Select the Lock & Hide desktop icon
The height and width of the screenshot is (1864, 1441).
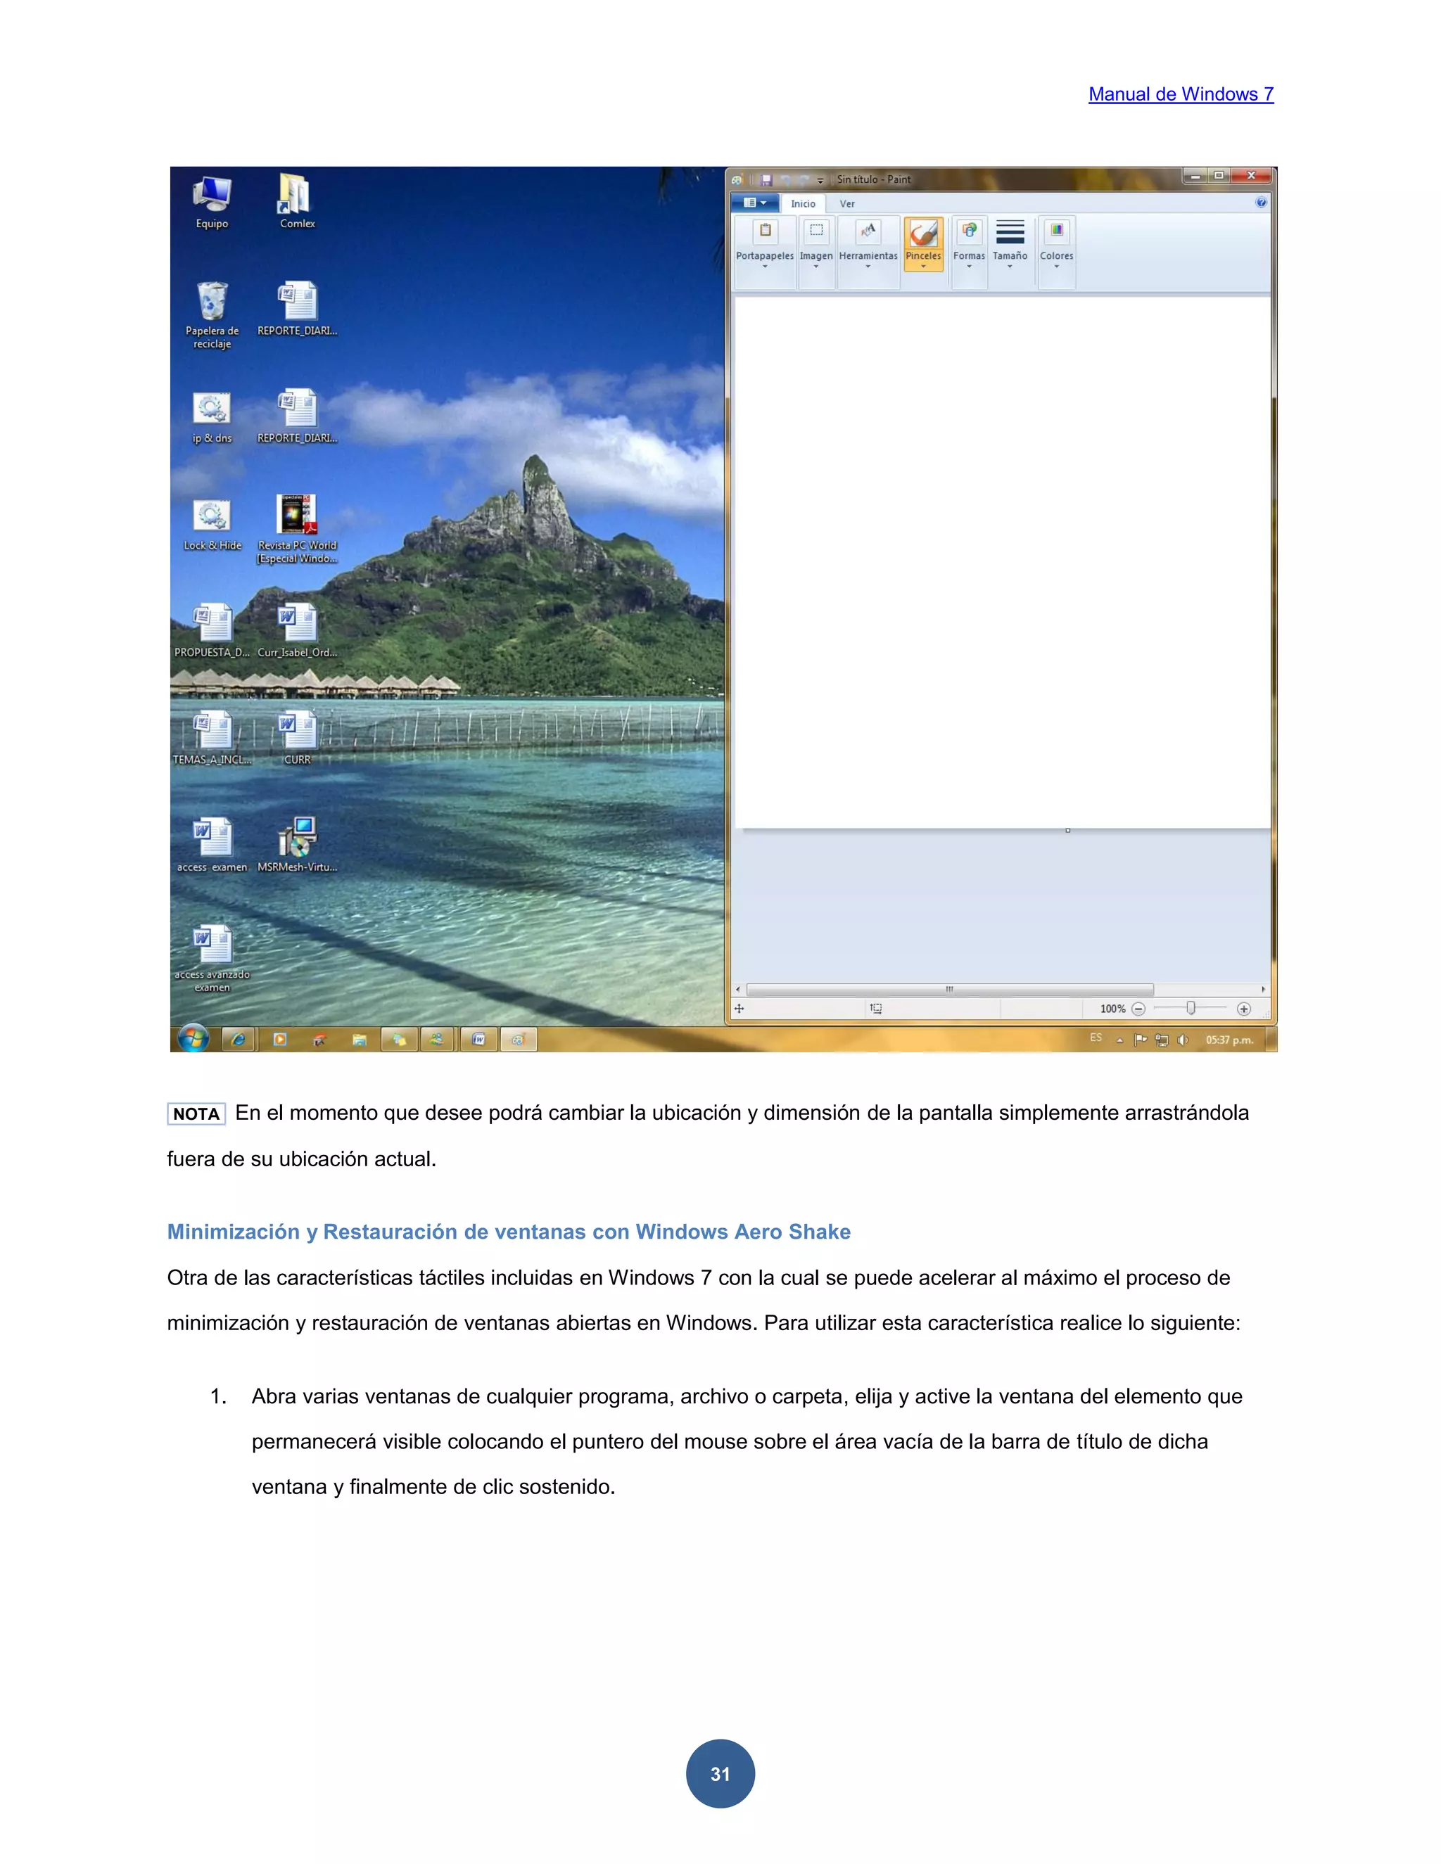212,525
